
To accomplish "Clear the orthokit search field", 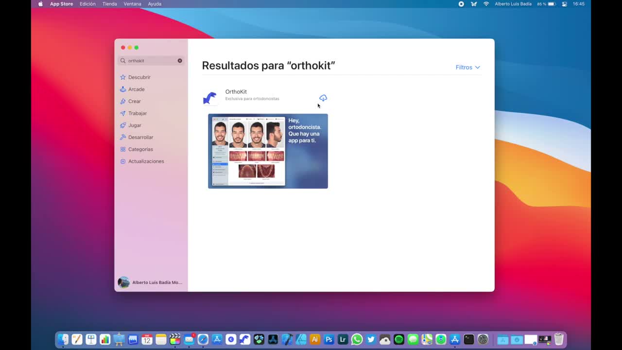I will pos(180,61).
